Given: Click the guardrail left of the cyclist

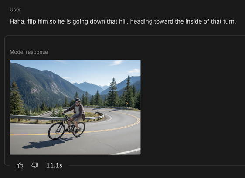Looking at the screenshot, I should click(36, 118).
